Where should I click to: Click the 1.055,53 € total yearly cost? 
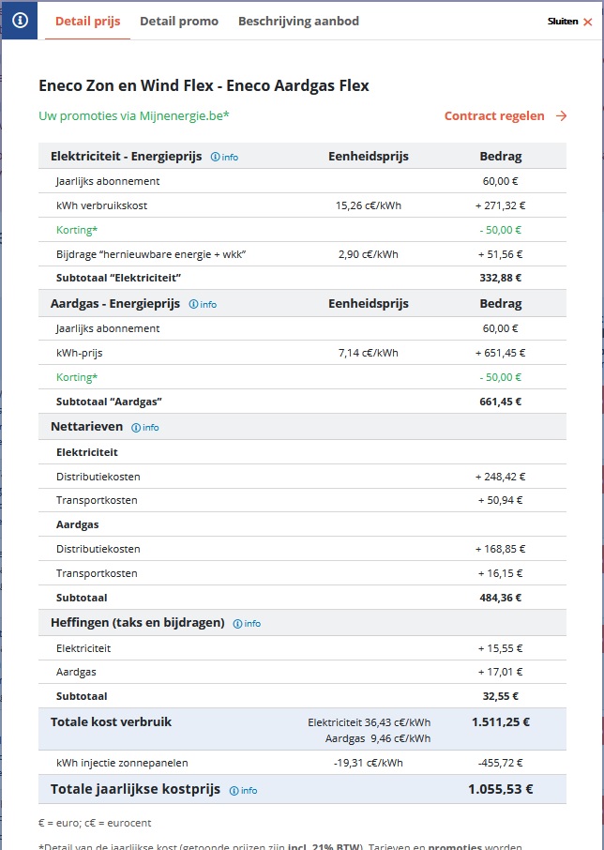pos(501,789)
